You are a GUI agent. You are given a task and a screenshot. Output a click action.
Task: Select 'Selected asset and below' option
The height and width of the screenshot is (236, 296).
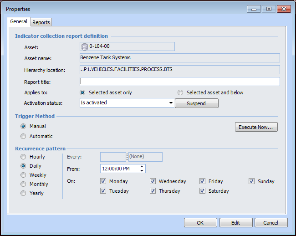(x=181, y=92)
